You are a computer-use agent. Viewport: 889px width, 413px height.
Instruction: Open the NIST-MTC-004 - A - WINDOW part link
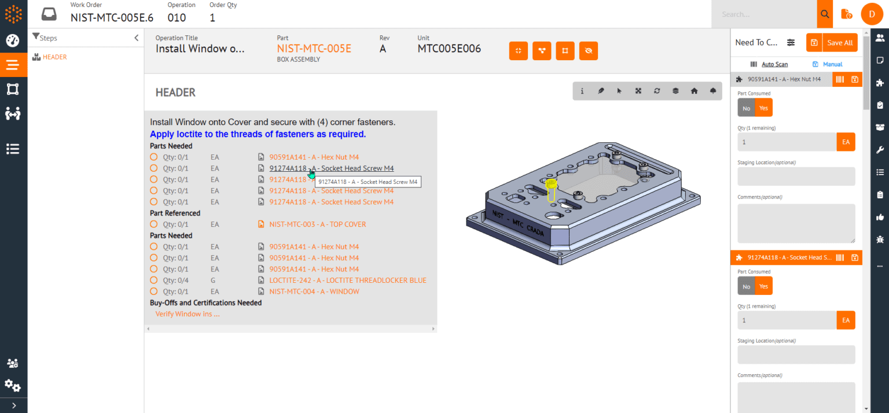[x=314, y=291]
